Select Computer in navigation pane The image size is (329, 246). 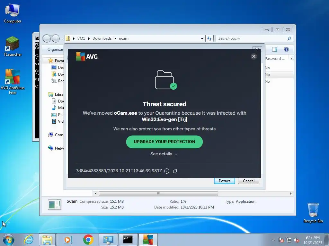pos(56,135)
